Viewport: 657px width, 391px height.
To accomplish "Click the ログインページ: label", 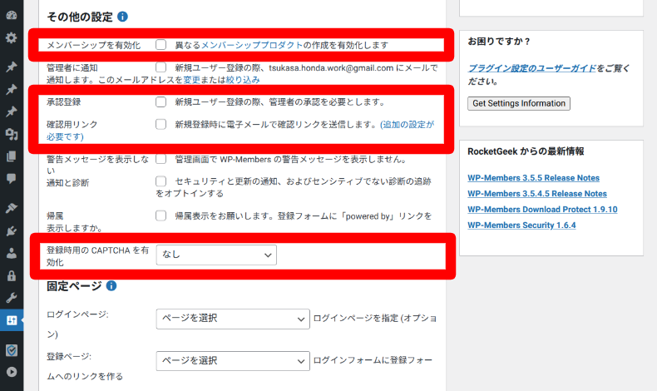I will [x=77, y=314].
